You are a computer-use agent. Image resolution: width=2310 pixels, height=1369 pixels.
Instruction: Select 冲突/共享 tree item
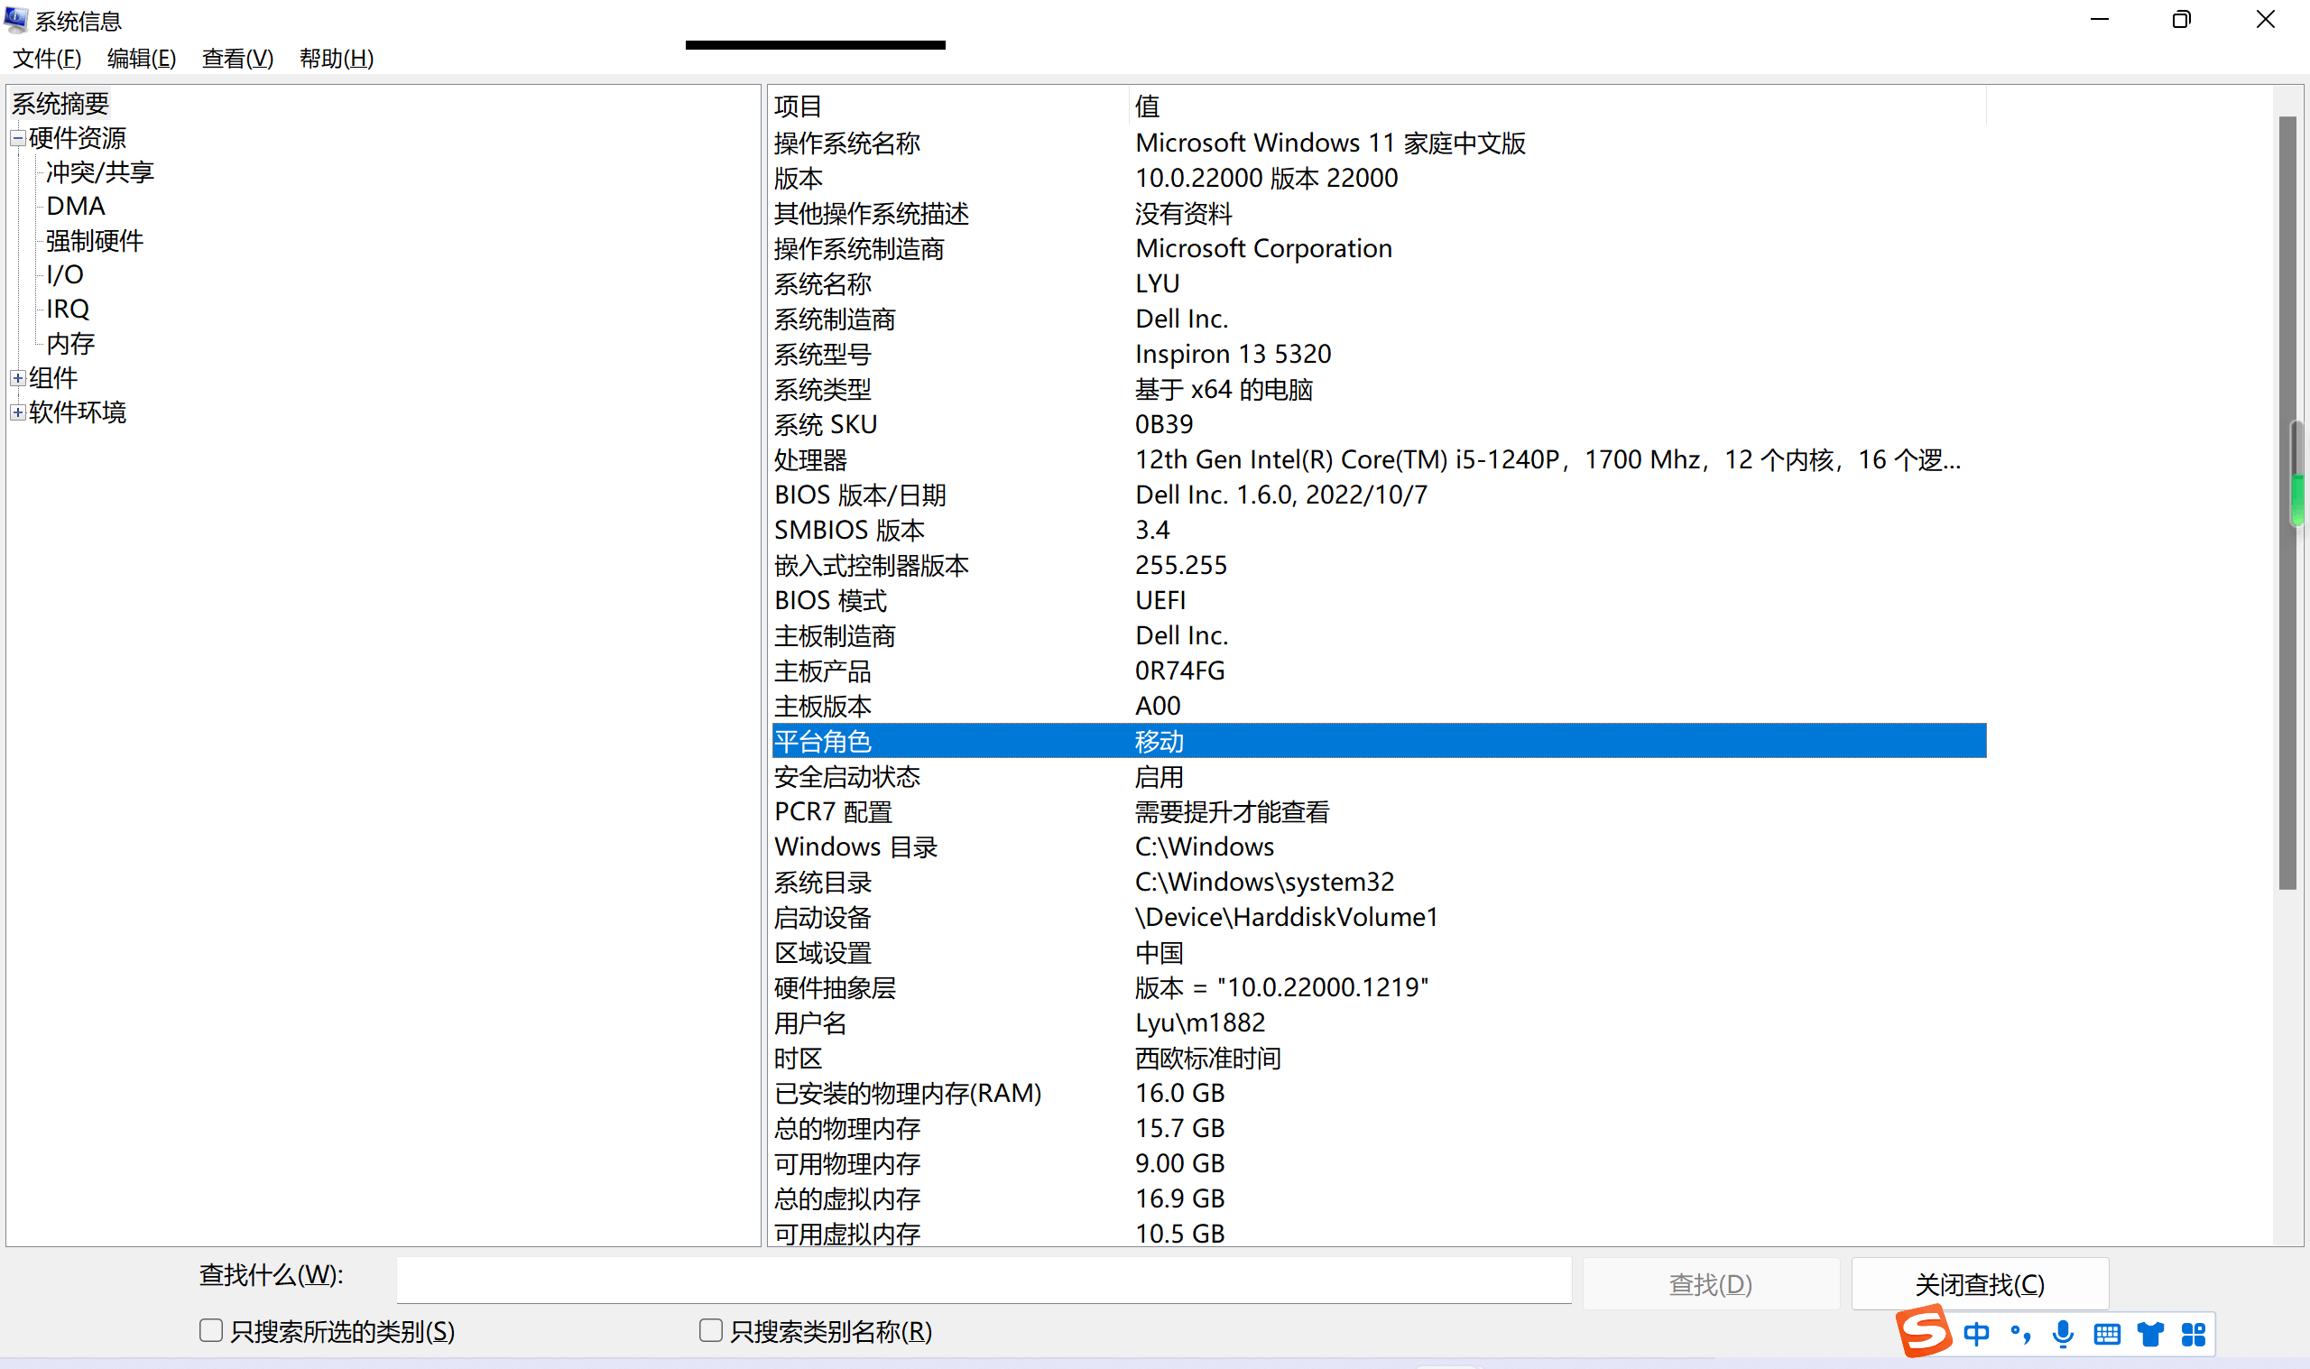pos(100,172)
